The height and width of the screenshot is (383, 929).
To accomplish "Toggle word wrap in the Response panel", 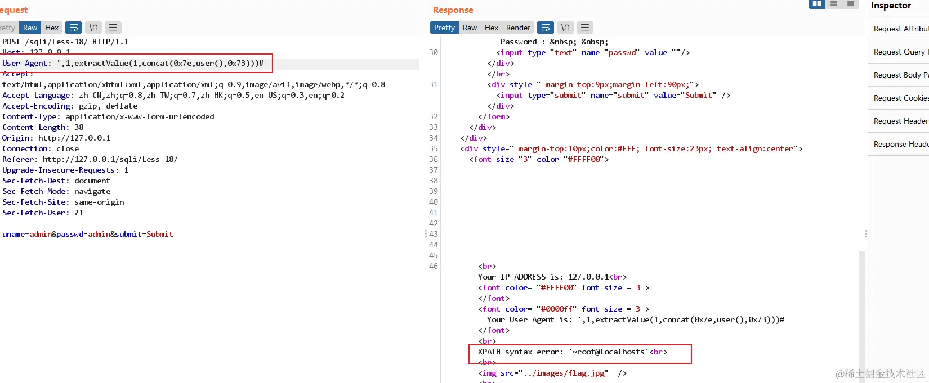I will point(546,28).
